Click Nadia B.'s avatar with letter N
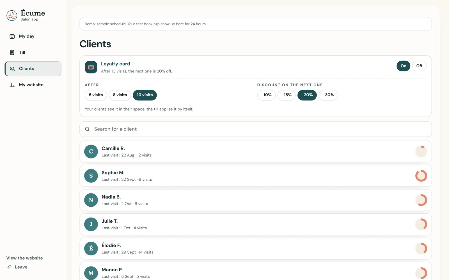The width and height of the screenshot is (449, 280). click(x=91, y=200)
